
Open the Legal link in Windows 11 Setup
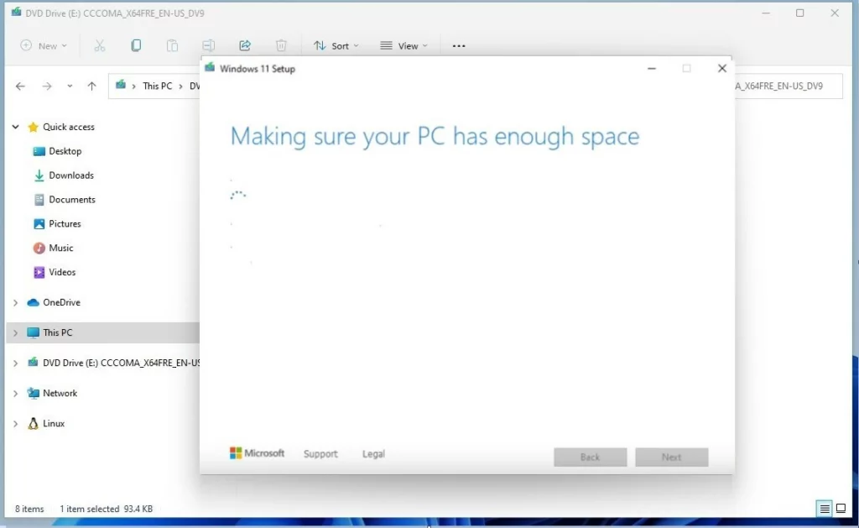373,454
